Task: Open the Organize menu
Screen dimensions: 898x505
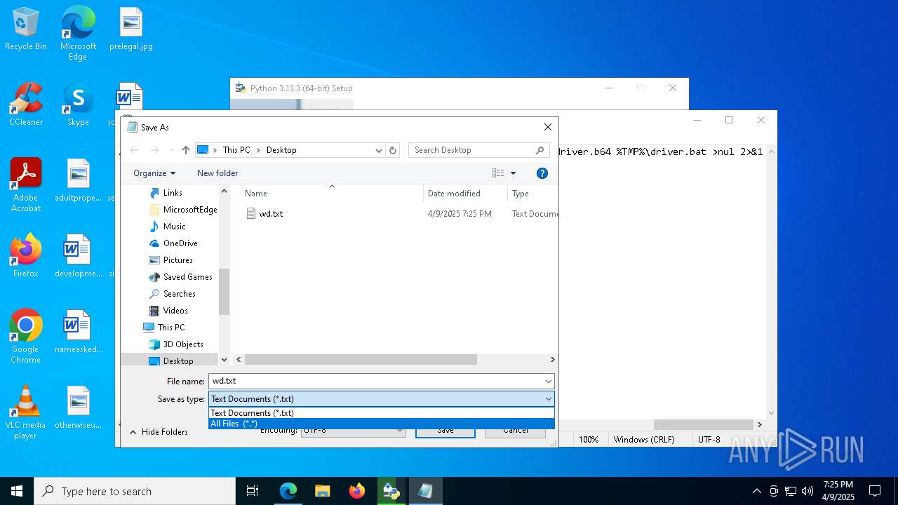Action: (x=154, y=173)
